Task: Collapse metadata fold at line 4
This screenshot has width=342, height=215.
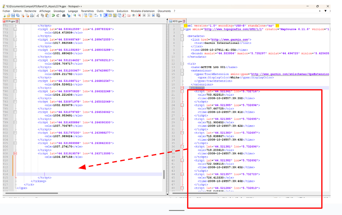Action: pyautogui.click(x=182, y=36)
